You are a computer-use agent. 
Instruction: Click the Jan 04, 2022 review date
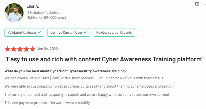tap(47, 49)
